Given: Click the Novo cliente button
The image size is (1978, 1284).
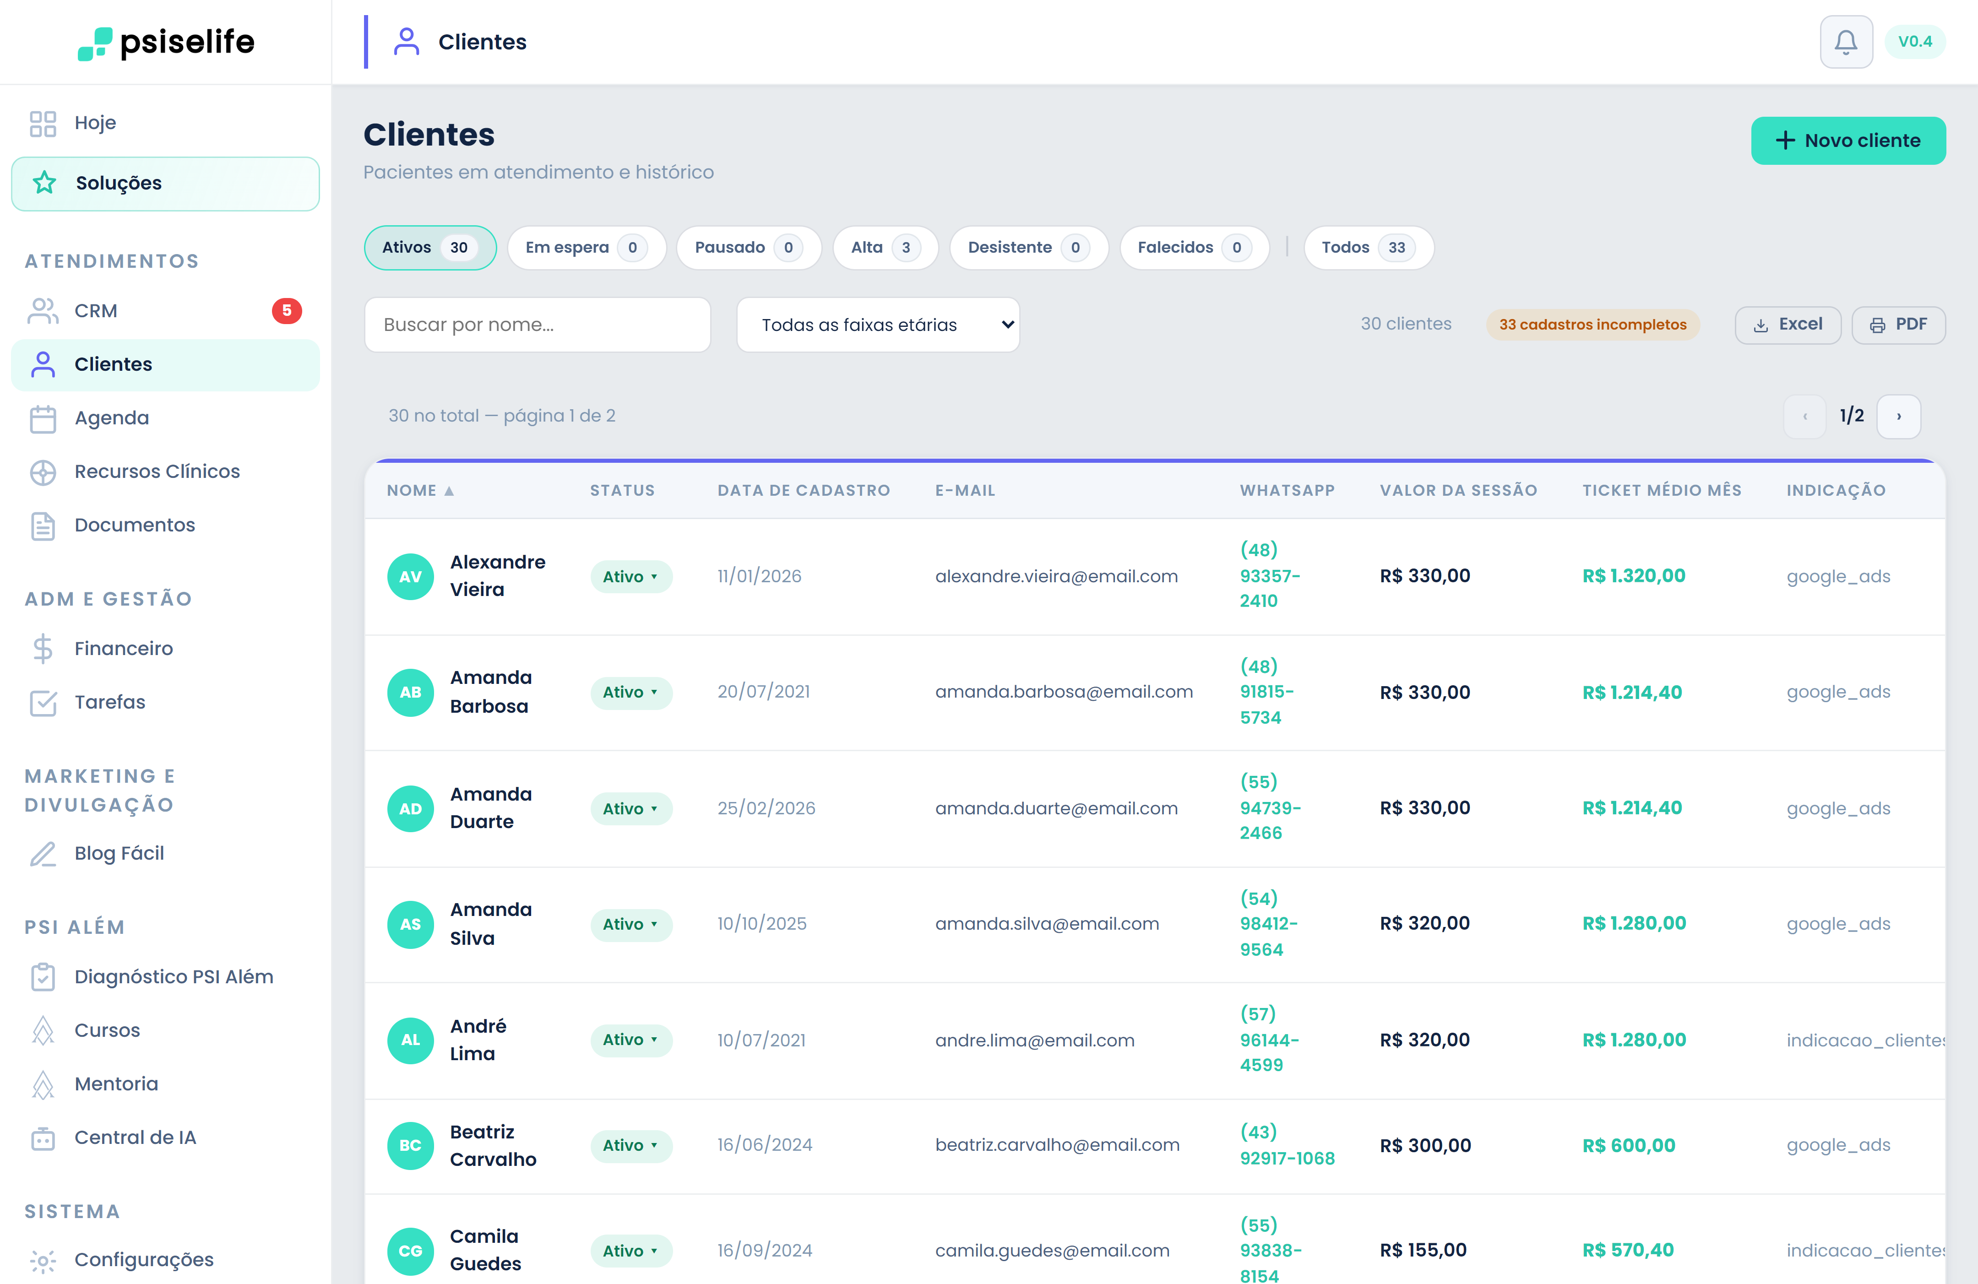Looking at the screenshot, I should click(1848, 141).
